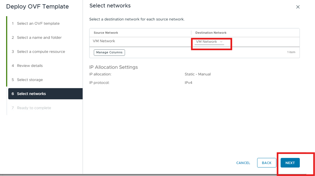This screenshot has height=176, width=315.
Task: Click the 1 item count label
Action: coord(291,52)
